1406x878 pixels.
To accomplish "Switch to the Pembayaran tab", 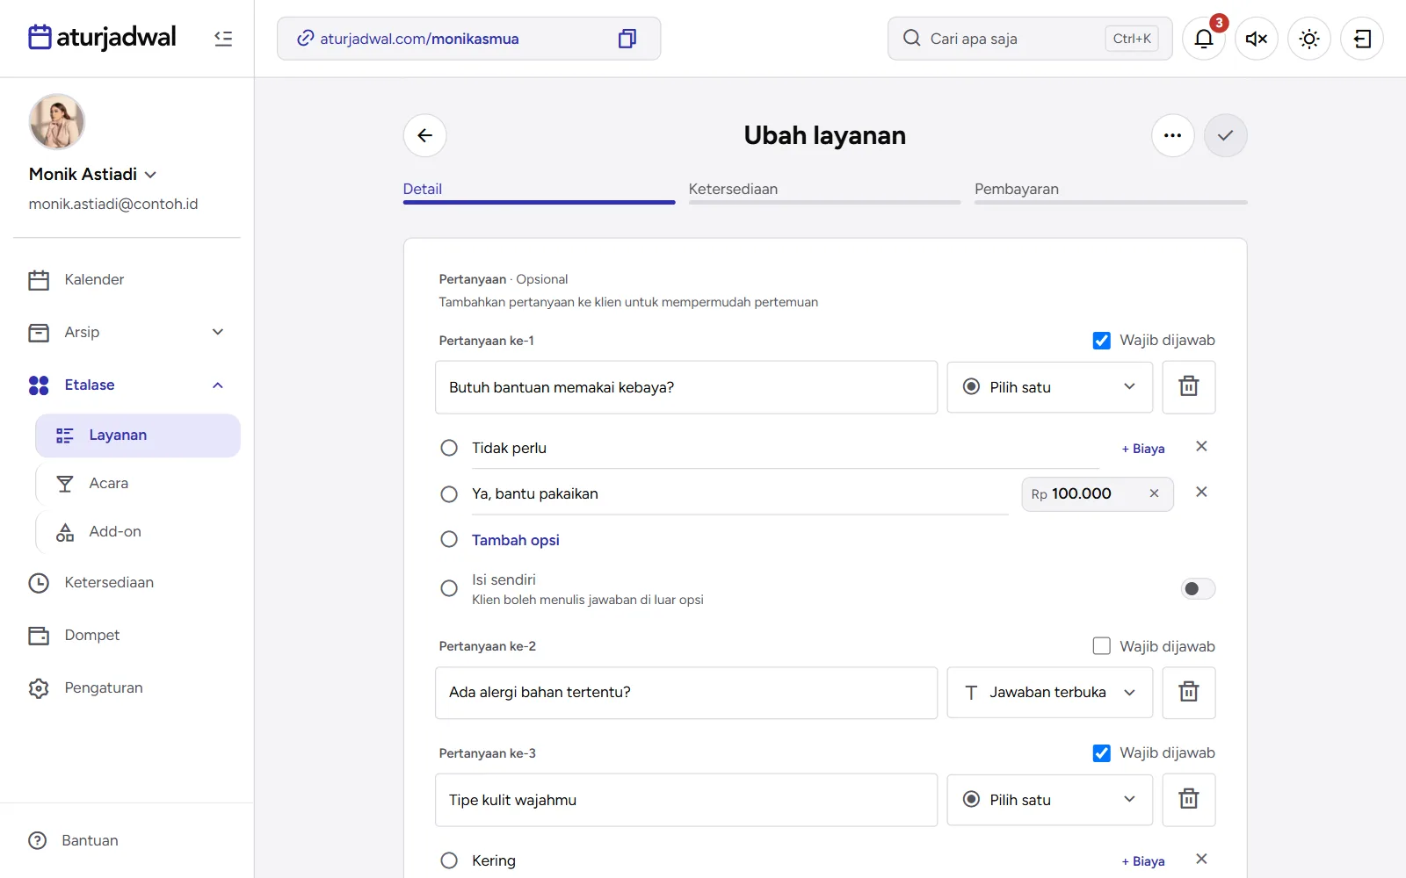I will [1111, 191].
